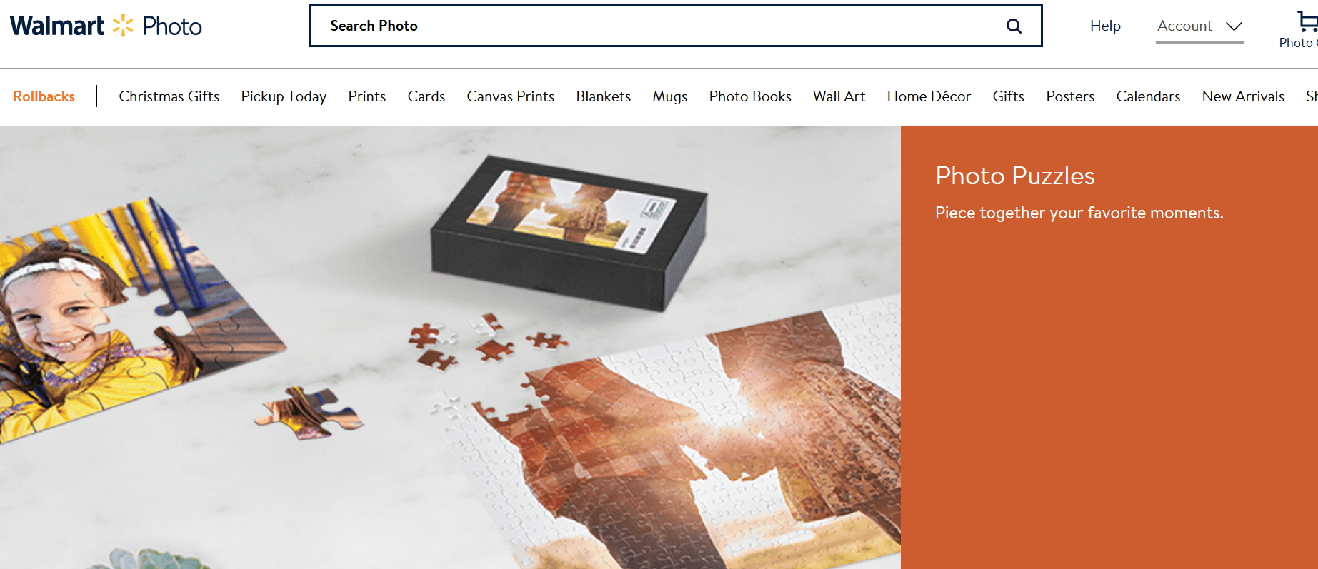Open the Rollbacks category

[x=44, y=96]
